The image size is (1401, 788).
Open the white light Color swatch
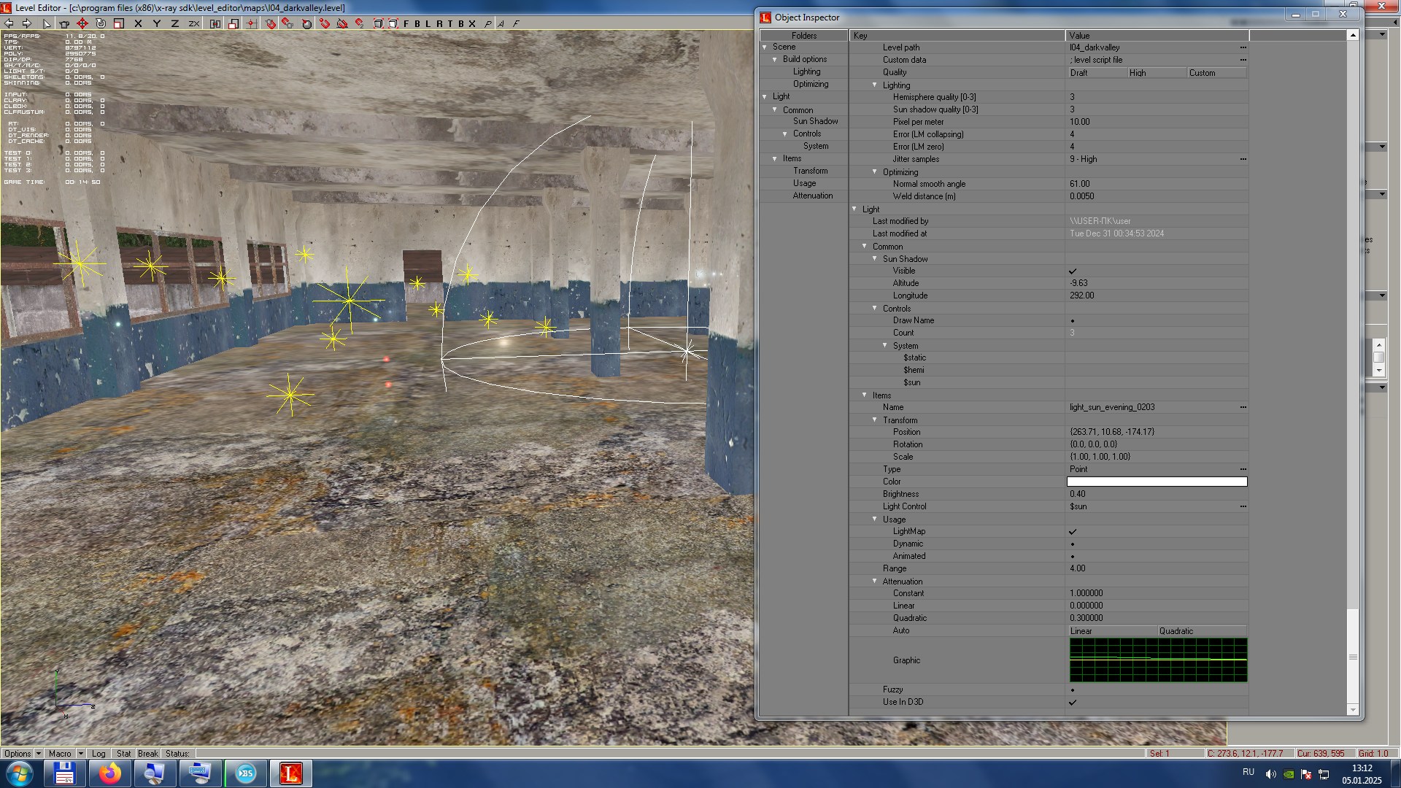[1157, 482]
